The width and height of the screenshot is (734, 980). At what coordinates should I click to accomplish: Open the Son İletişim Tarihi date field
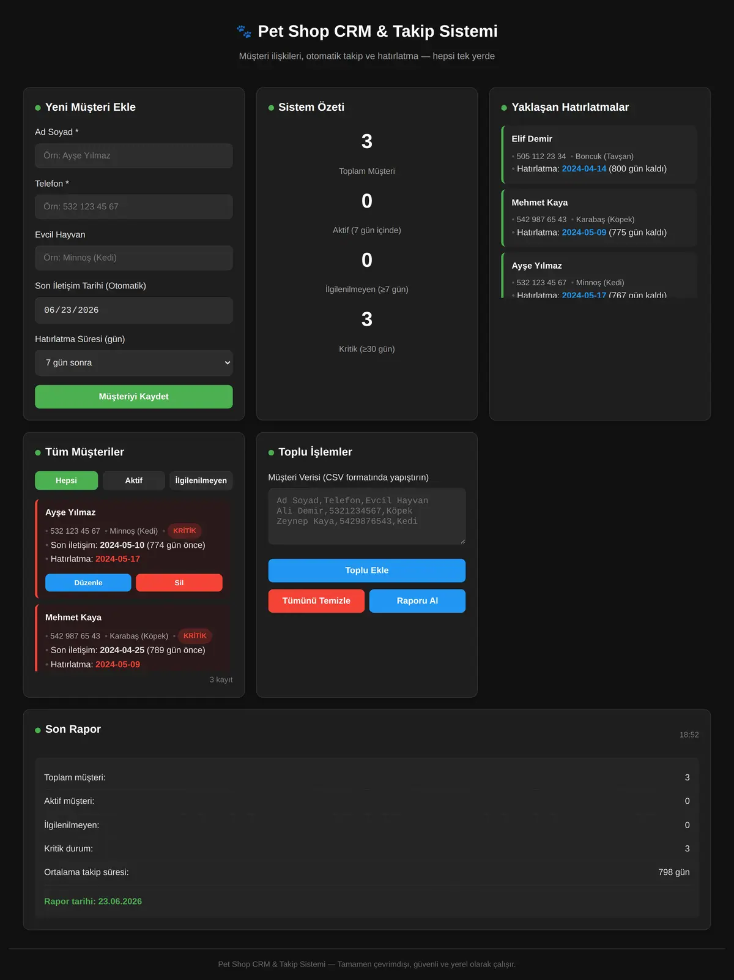click(134, 310)
